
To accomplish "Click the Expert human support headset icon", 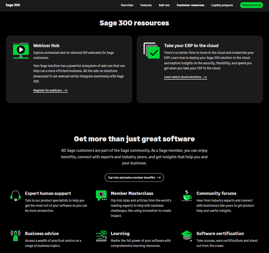I will tap(16, 196).
